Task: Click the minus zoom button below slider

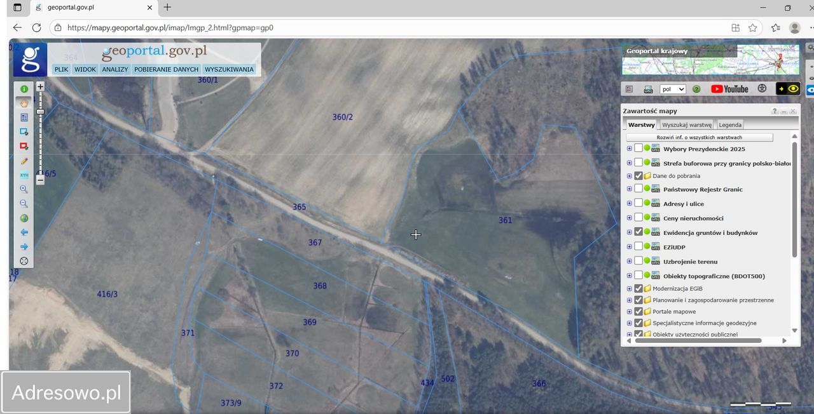Action: [40, 180]
